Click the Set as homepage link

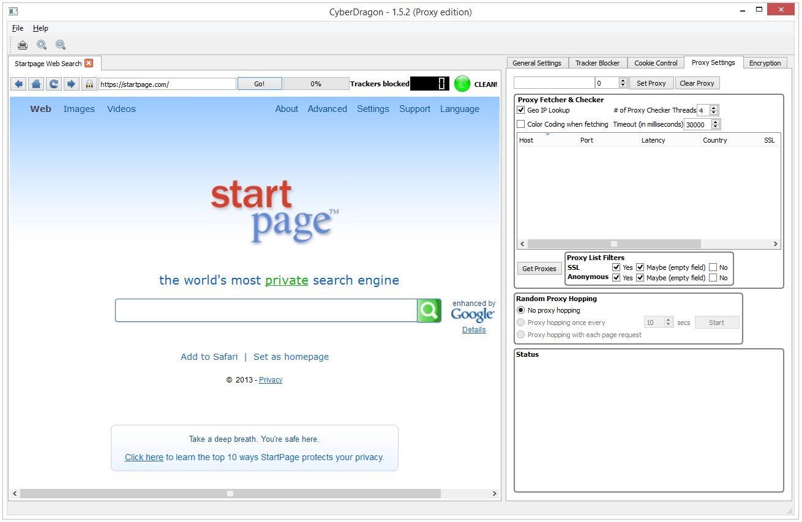click(x=291, y=357)
